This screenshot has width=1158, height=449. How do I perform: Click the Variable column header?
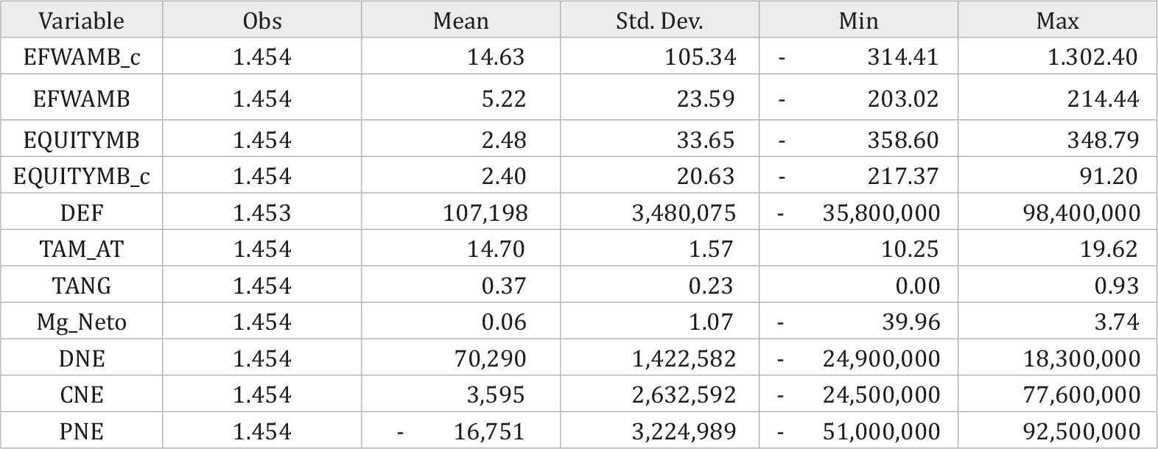click(x=81, y=21)
